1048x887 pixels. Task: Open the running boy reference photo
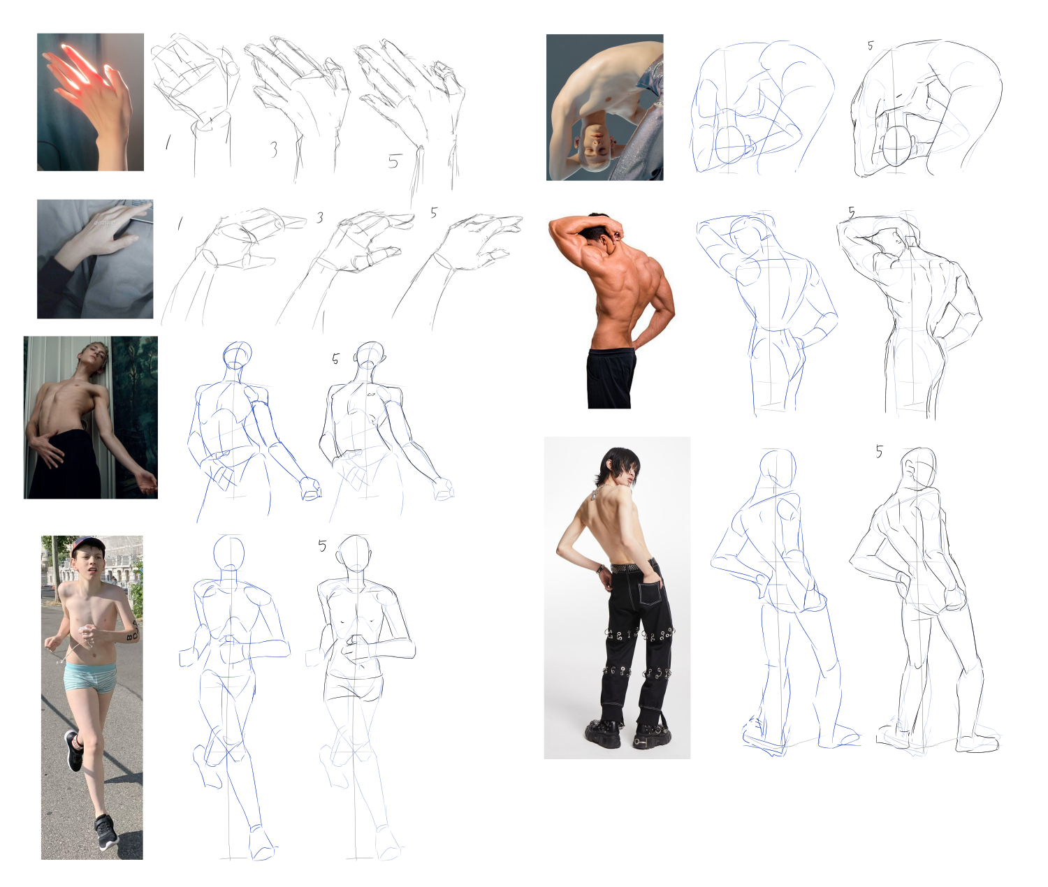[92, 697]
